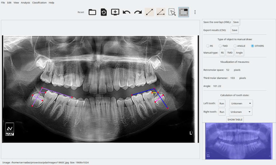Image resolution: width=276 pixels, height=165 pixels.
Task: Save the overlays as XML
Action: pos(236,22)
